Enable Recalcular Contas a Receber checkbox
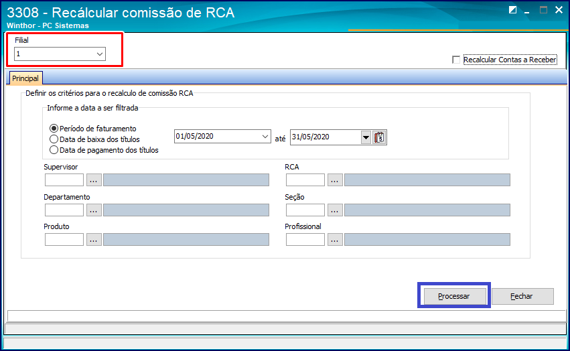The height and width of the screenshot is (351, 570). click(456, 60)
